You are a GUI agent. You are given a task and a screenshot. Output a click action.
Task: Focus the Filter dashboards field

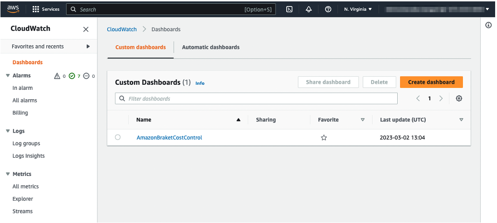pyautogui.click(x=256, y=98)
